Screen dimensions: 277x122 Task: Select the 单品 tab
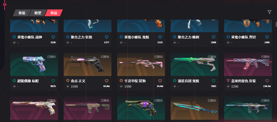(54, 13)
